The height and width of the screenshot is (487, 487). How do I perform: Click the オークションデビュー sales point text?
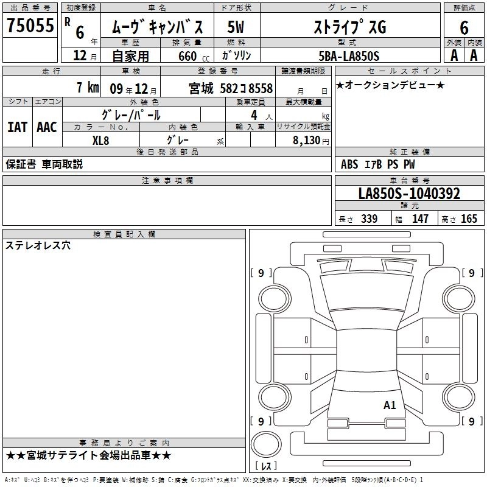[390, 85]
